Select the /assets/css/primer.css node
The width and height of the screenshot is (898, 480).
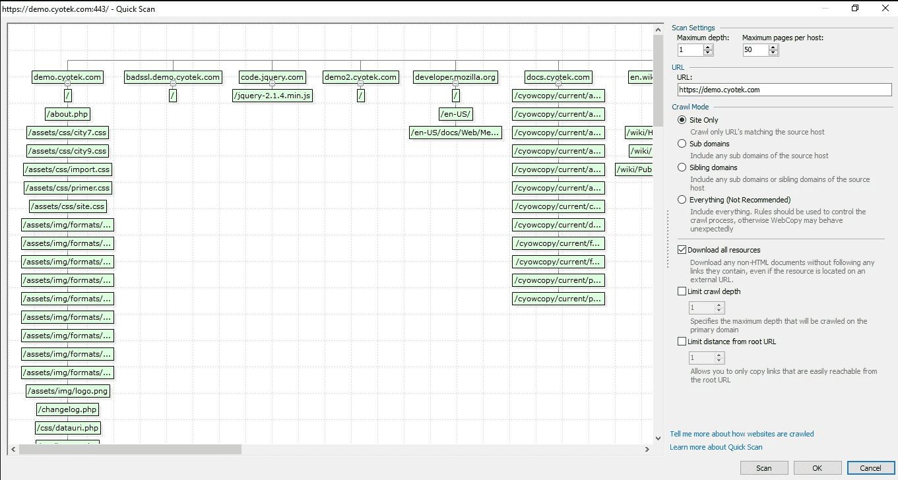(67, 188)
